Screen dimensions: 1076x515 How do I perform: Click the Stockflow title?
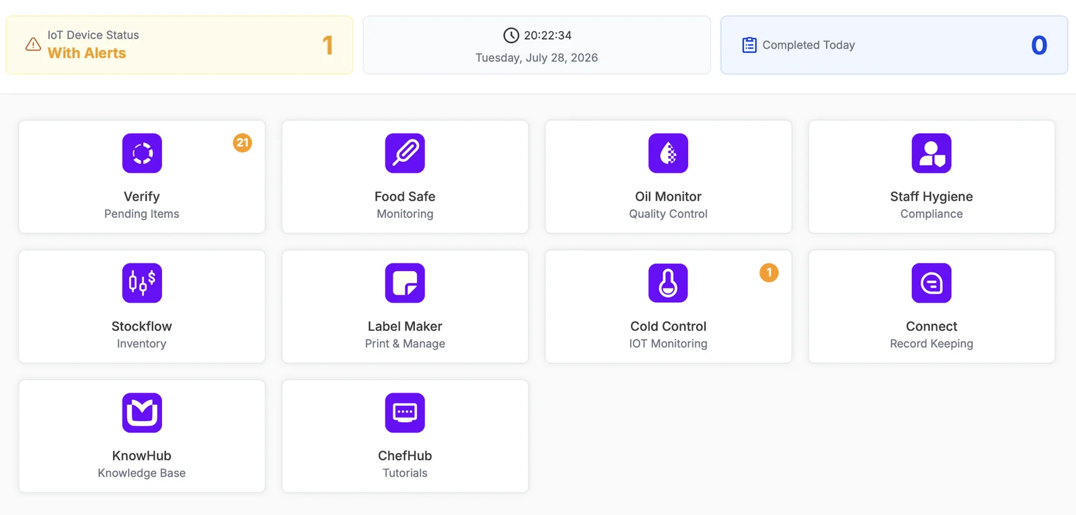tap(142, 326)
